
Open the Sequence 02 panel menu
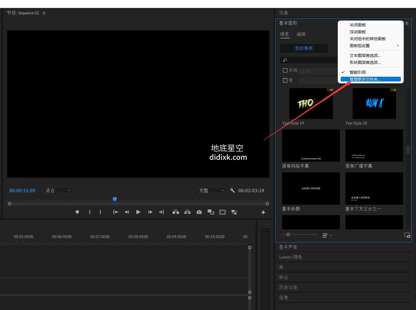(x=44, y=13)
